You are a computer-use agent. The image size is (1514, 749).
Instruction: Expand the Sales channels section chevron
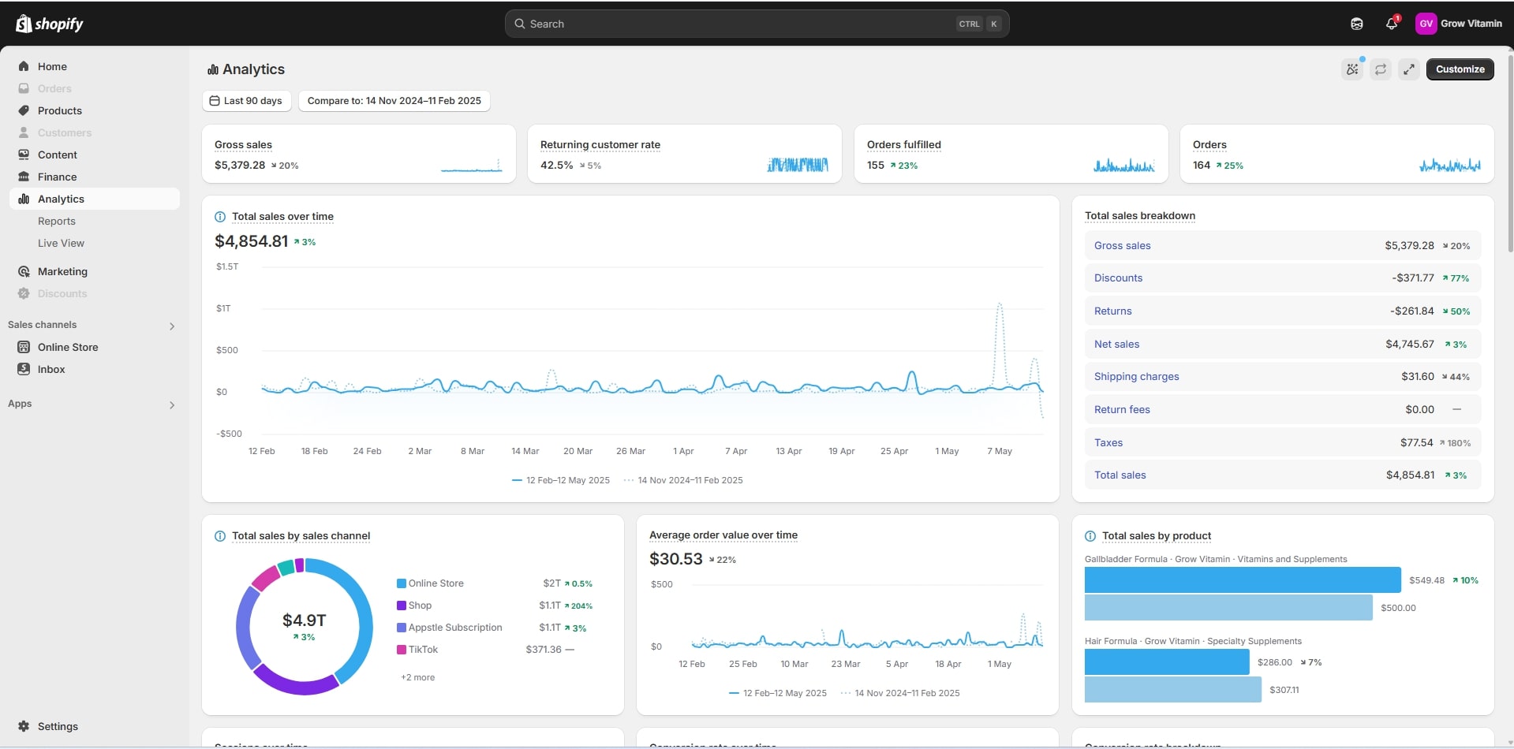[172, 326]
